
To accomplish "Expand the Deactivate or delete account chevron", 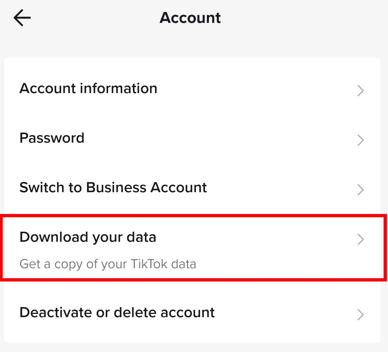I will coord(361,315).
